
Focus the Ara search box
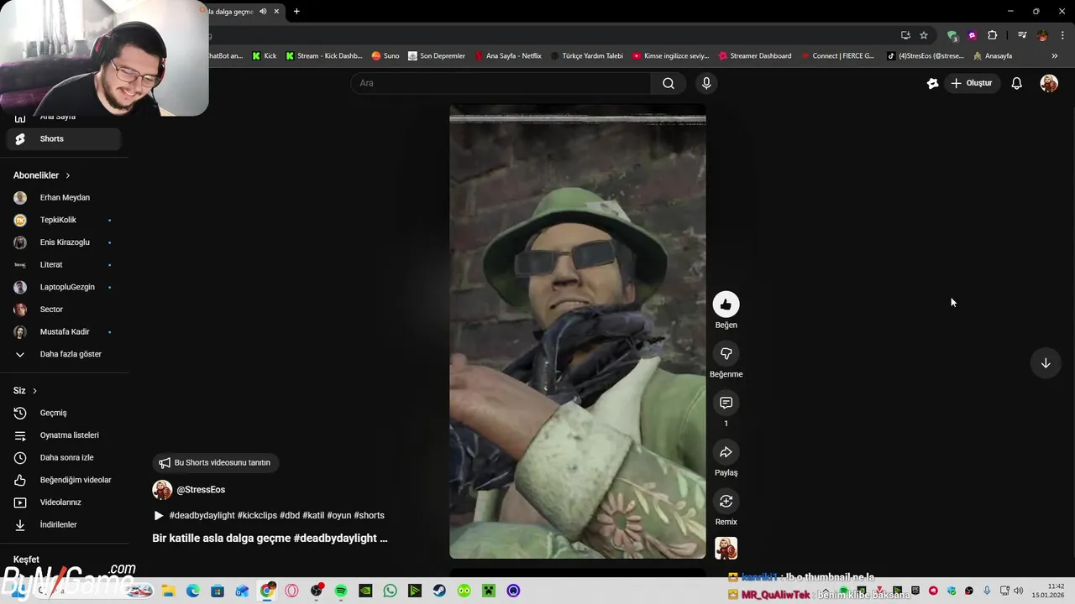coord(501,83)
